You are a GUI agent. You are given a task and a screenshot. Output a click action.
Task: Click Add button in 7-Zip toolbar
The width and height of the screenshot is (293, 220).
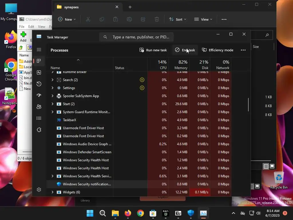pyautogui.click(x=23, y=37)
